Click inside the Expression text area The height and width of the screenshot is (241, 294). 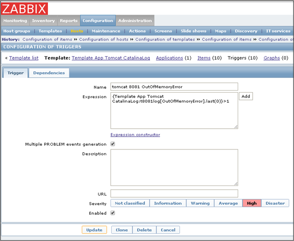tap(174, 110)
